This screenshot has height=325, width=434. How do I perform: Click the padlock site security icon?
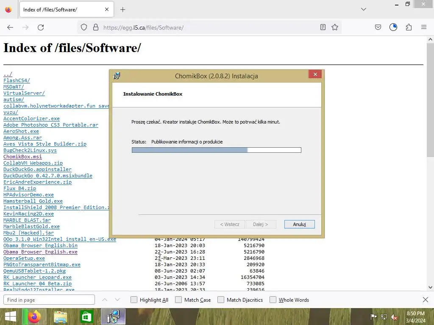[96, 28]
